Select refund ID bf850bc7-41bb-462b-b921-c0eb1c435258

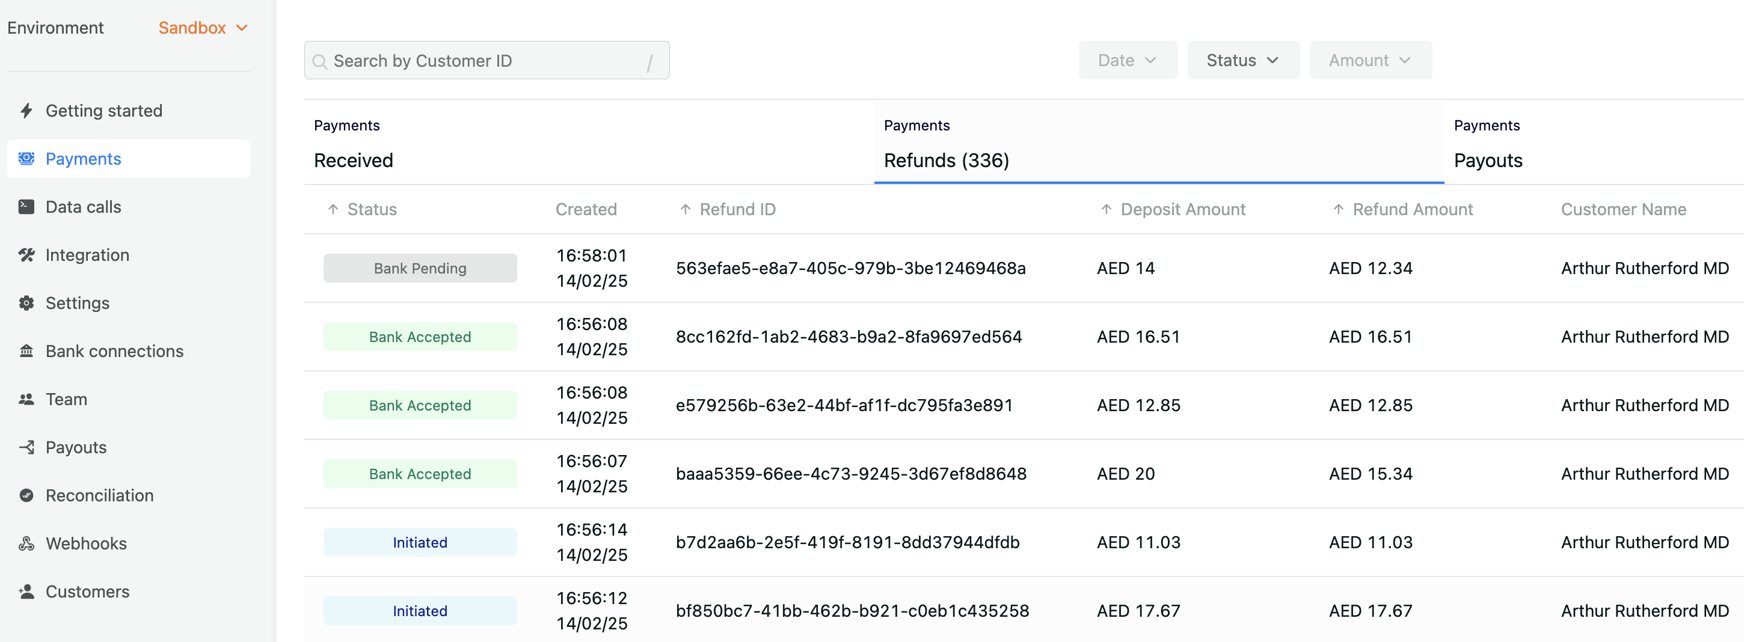pyautogui.click(x=852, y=610)
